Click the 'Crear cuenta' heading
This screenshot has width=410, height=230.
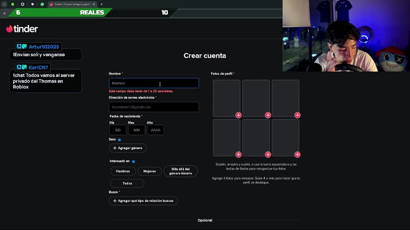click(205, 56)
